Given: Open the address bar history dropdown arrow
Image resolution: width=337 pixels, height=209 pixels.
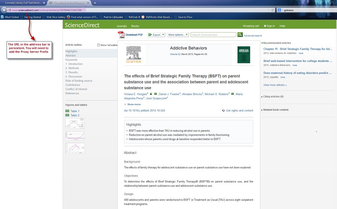Looking at the screenshot, I should pyautogui.click(x=269, y=10).
